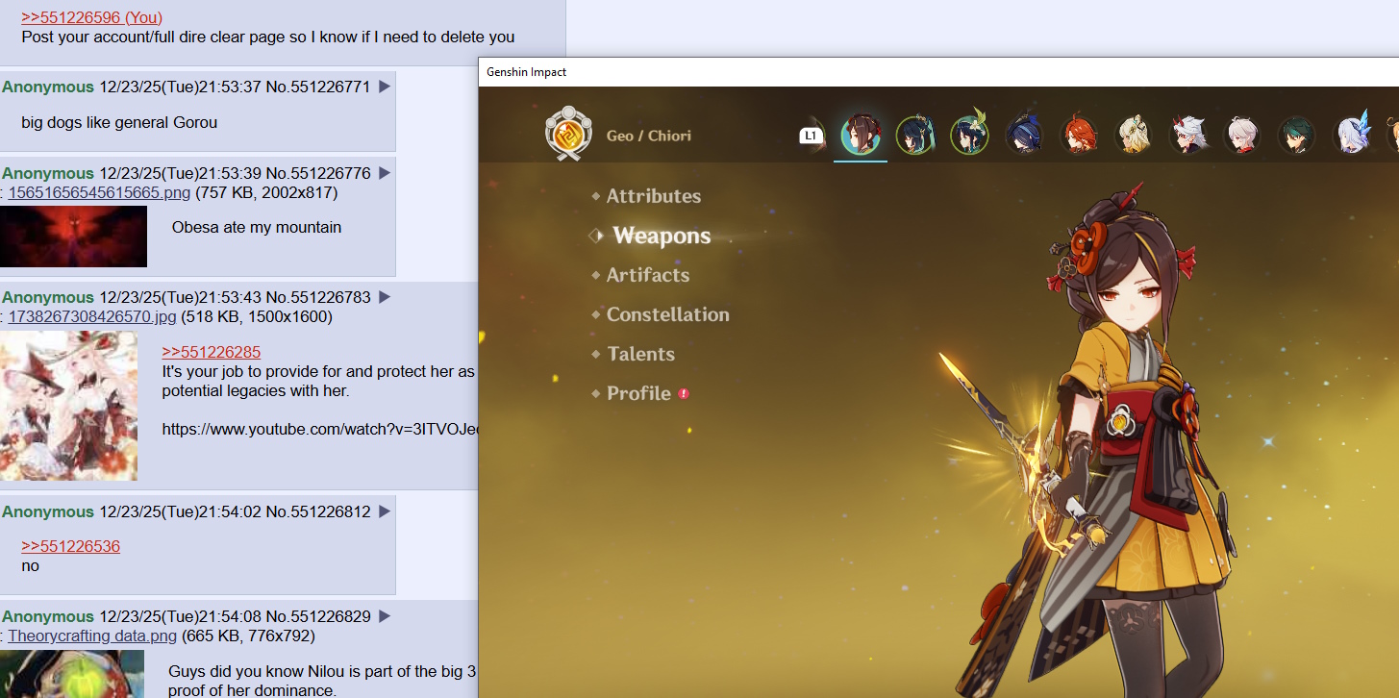This screenshot has width=1399, height=698.
Task: Click "It's your job to provide for" text
Action: [319, 371]
